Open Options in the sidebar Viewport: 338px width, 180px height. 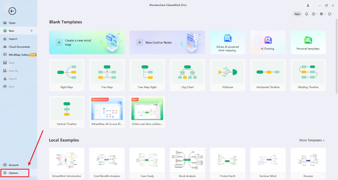point(14,173)
